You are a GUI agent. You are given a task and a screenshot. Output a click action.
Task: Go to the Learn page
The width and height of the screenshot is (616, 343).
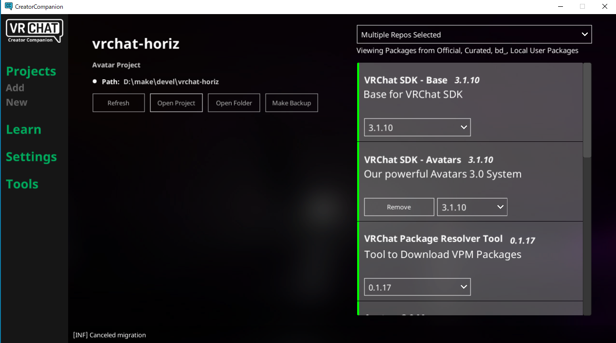pos(23,130)
